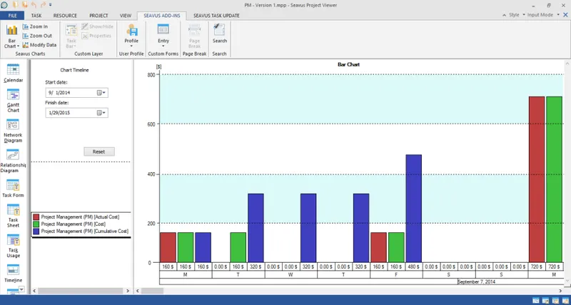Image resolution: width=571 pixels, height=305 pixels.
Task: Open Modify Data for the chart
Action: point(39,45)
